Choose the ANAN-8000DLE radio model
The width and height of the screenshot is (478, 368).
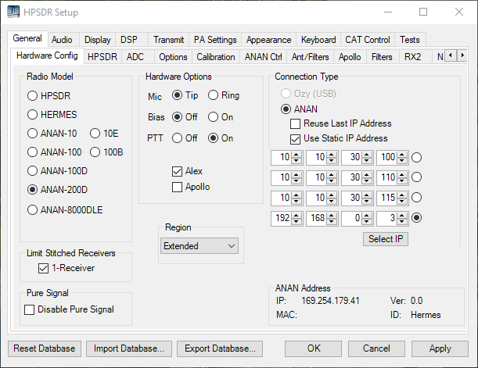[x=33, y=209]
